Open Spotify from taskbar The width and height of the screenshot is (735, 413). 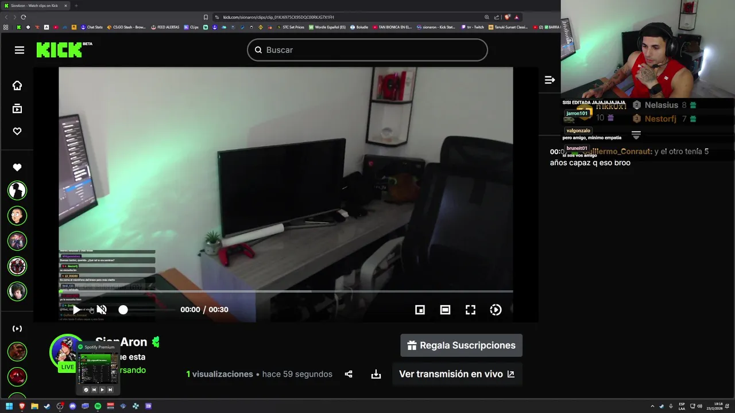(98, 406)
